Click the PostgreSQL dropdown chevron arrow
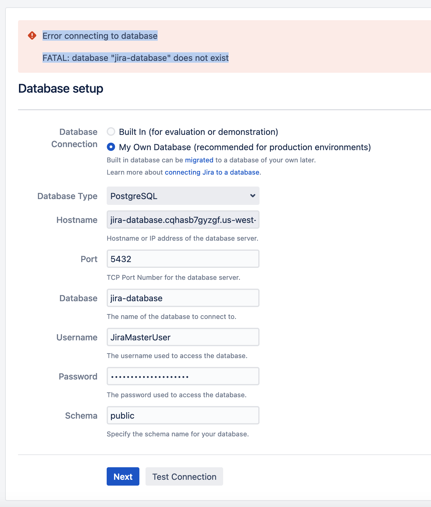431x507 pixels. click(x=252, y=196)
